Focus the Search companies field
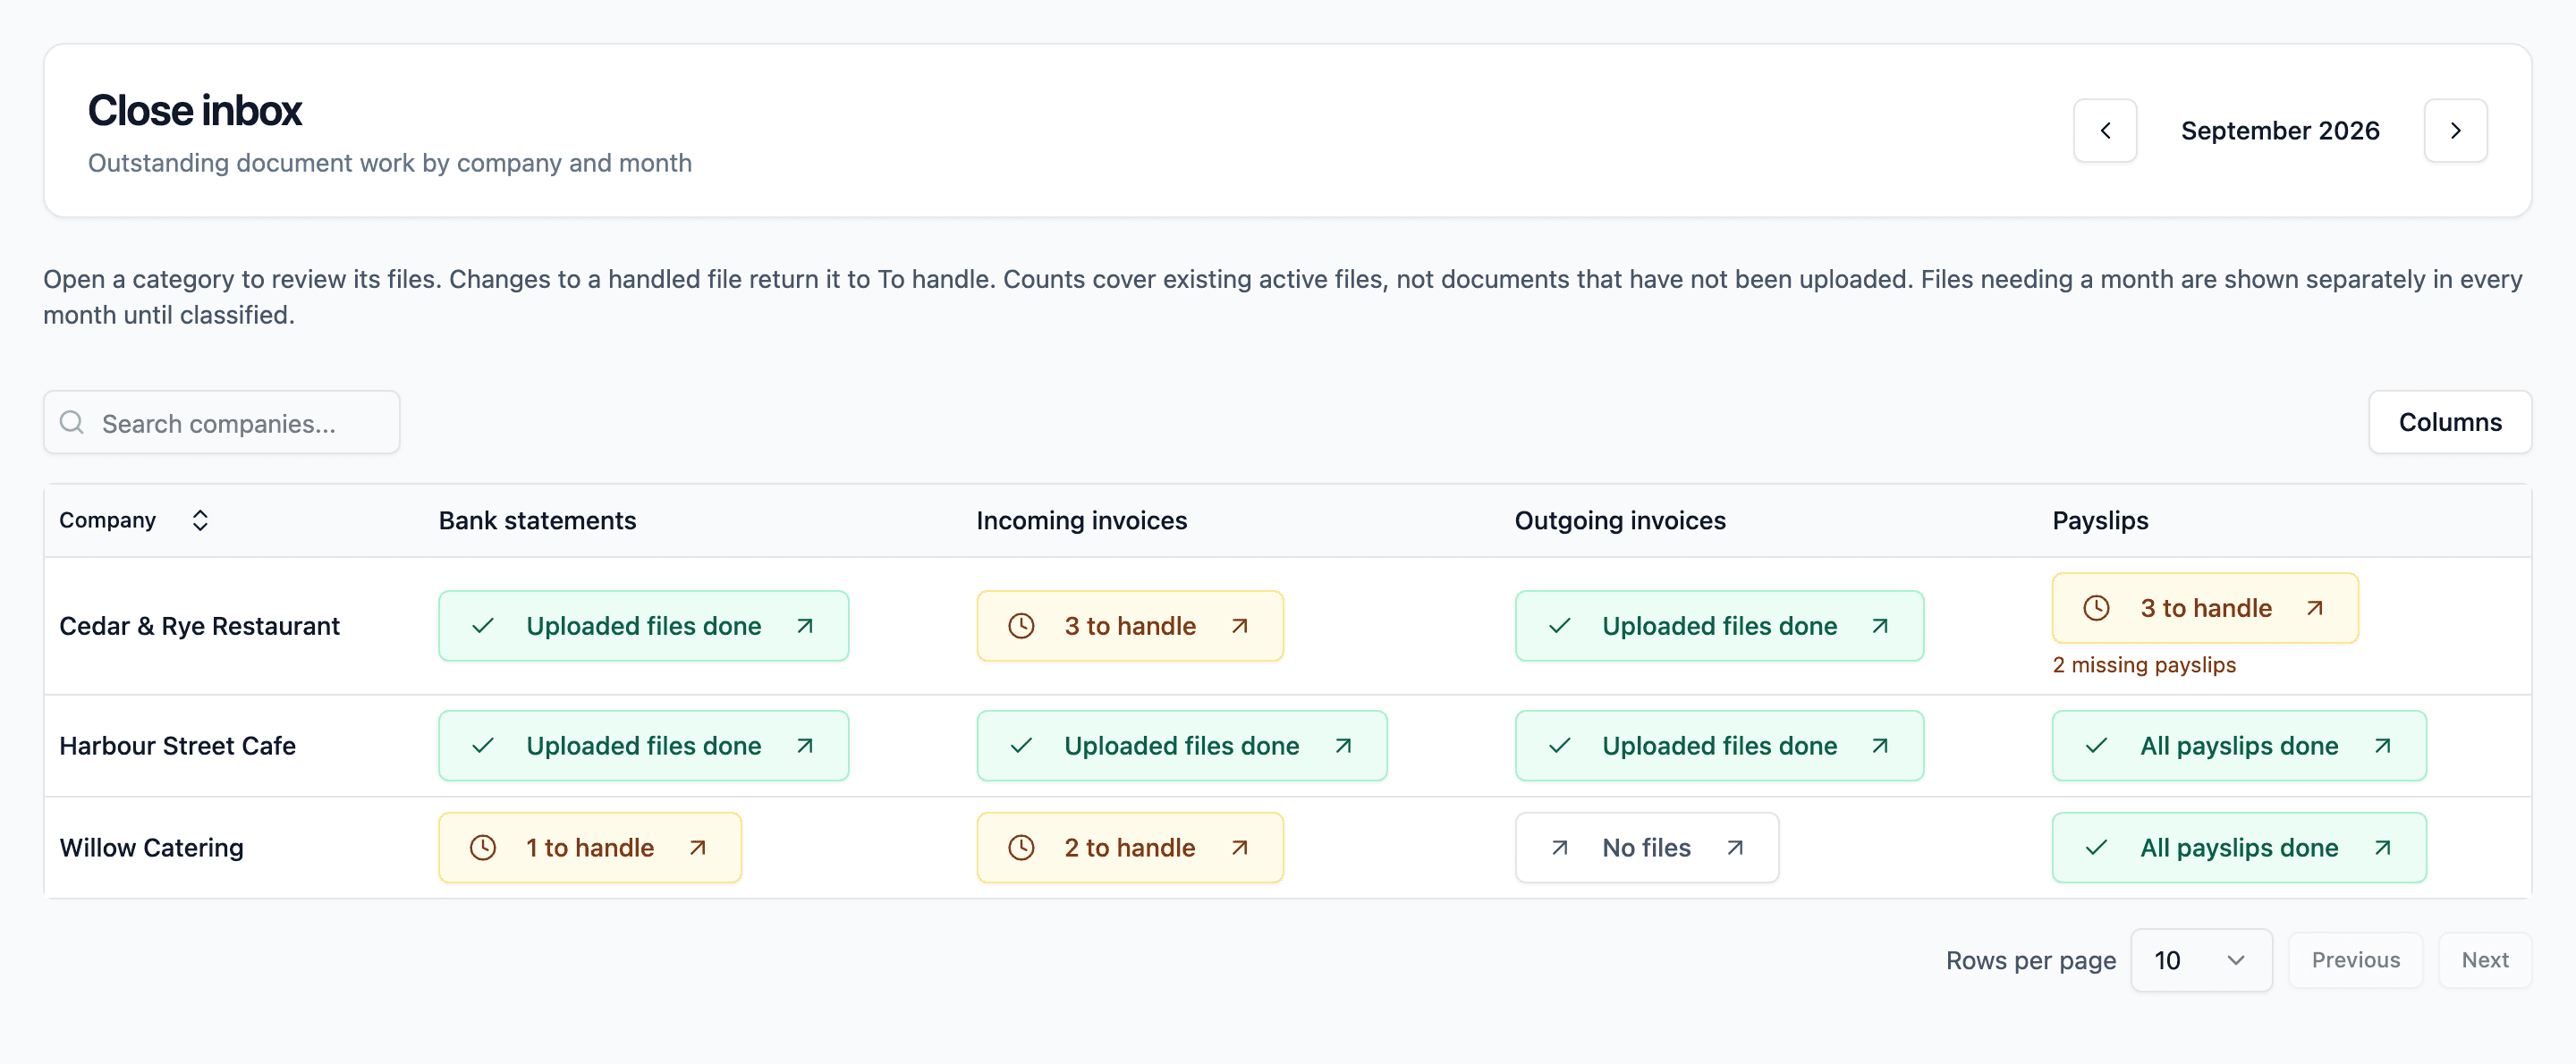Viewport: 2576px width, 1064px height. point(221,422)
